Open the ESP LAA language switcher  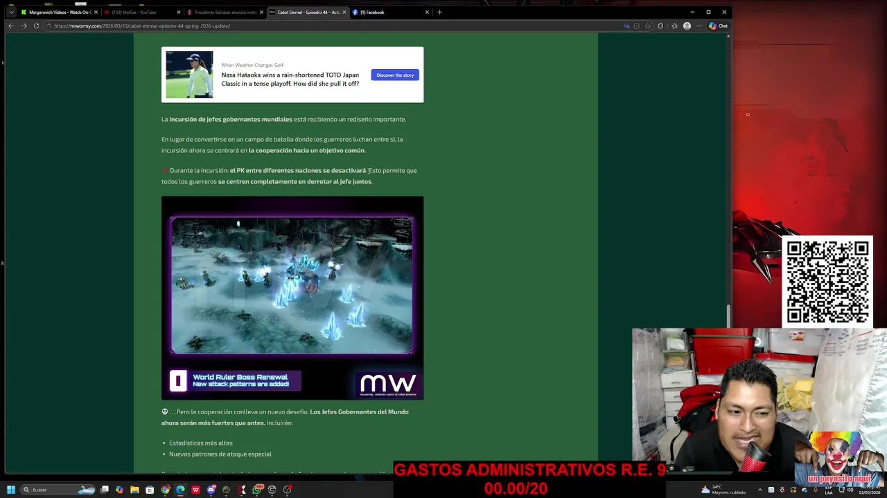tap(829, 490)
